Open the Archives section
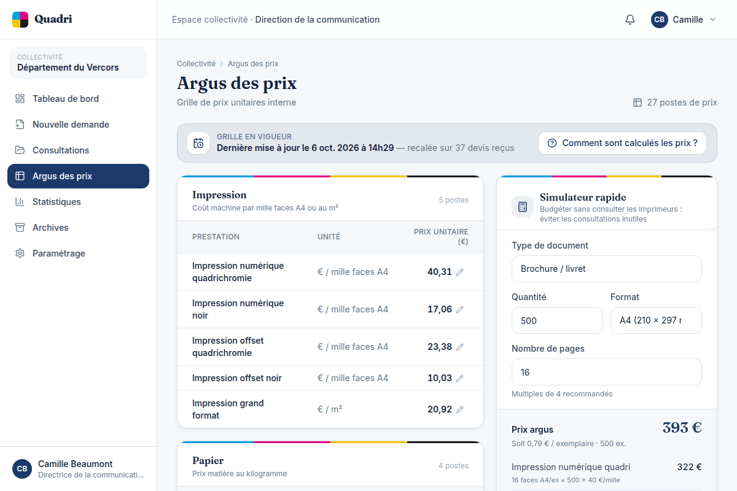This screenshot has height=491, width=737. point(78,228)
